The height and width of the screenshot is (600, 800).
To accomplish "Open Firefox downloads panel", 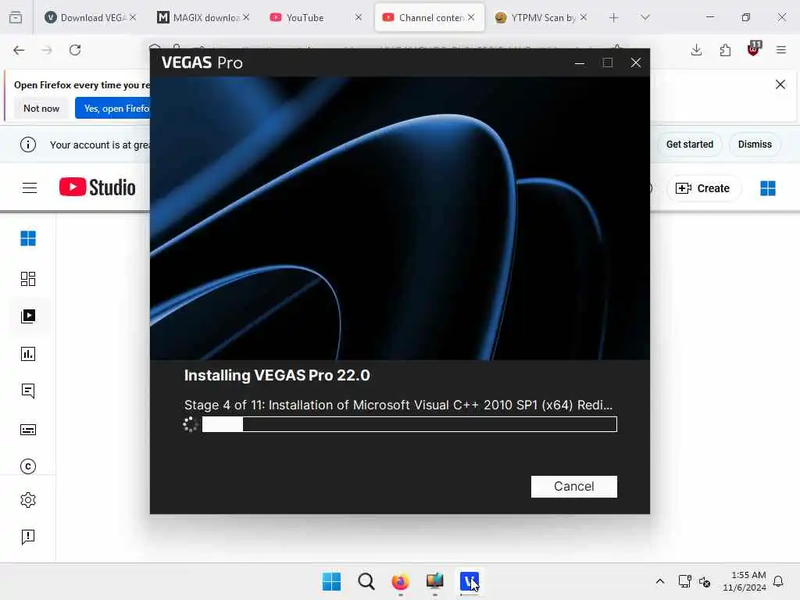I will click(696, 50).
